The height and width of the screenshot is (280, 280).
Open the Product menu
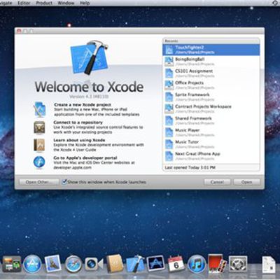(44, 3)
